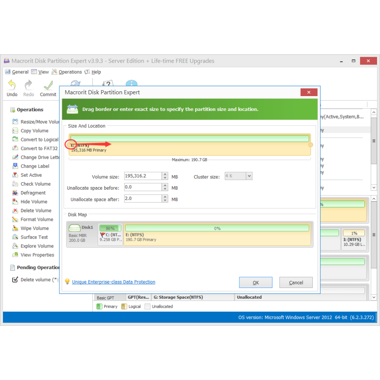Viewport: 380px width, 380px height.
Task: Click the Cancel button
Action: (296, 282)
